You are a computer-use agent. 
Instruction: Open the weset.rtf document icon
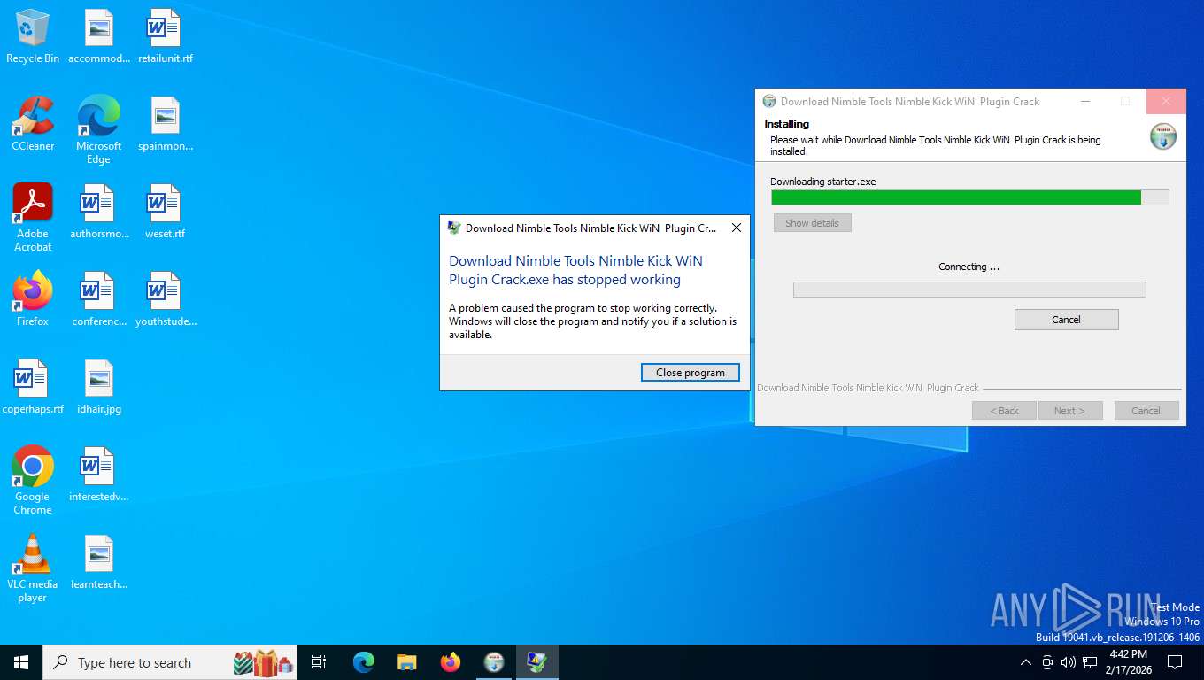point(165,212)
